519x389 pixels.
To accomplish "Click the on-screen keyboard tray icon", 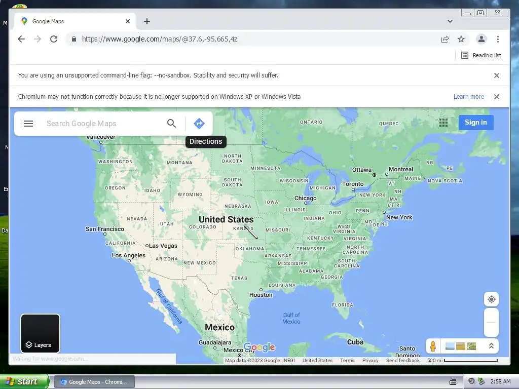I will [x=453, y=382].
